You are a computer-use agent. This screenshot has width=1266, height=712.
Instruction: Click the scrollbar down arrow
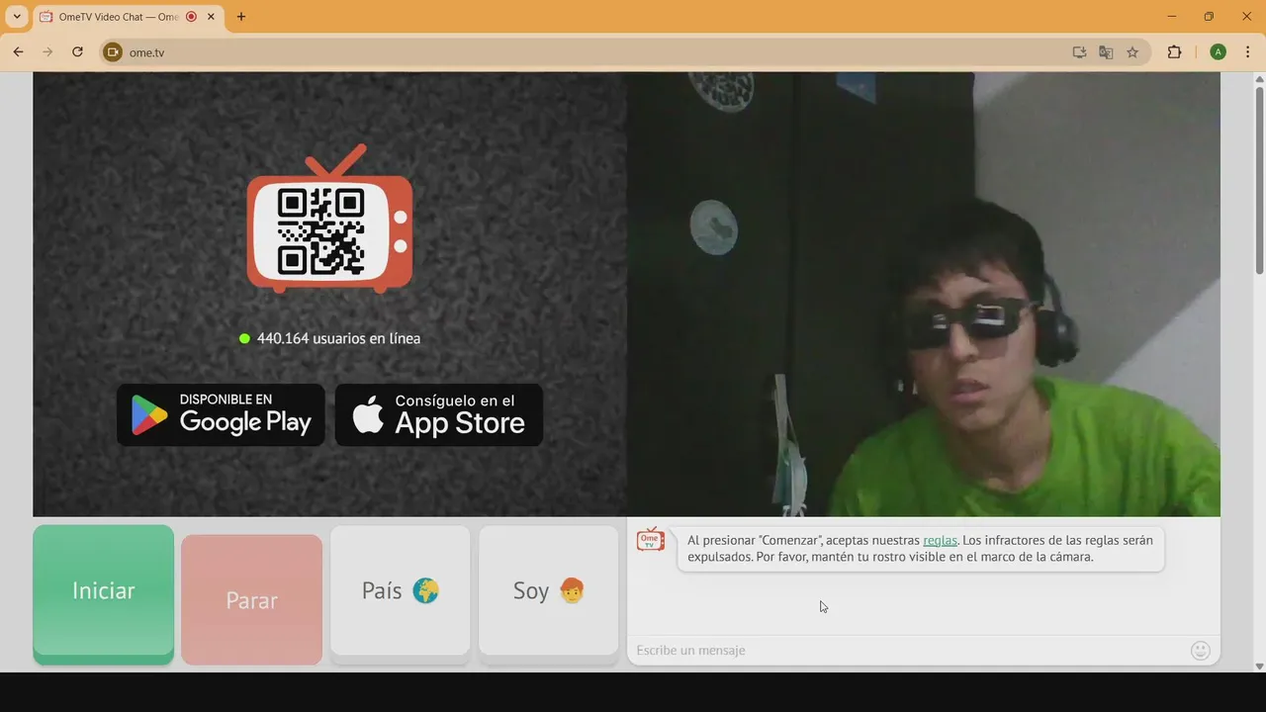pyautogui.click(x=1259, y=667)
